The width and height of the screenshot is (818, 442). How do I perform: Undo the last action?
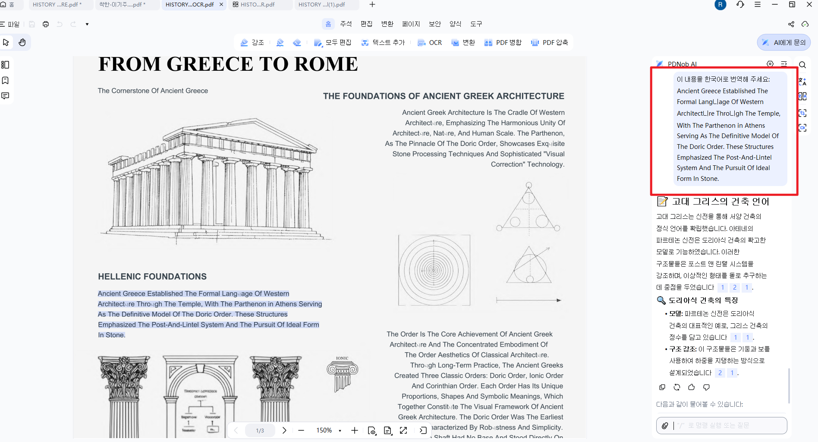60,24
